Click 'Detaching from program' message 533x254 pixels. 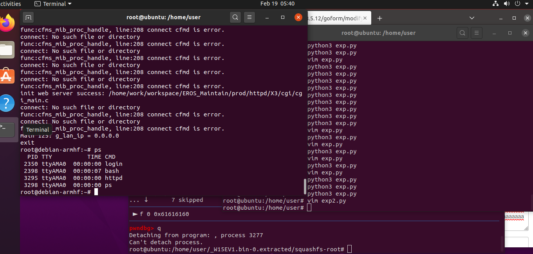tap(196, 235)
